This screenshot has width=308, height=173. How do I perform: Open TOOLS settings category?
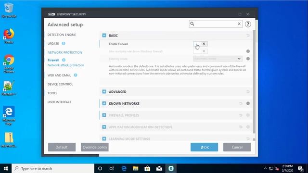click(x=52, y=93)
